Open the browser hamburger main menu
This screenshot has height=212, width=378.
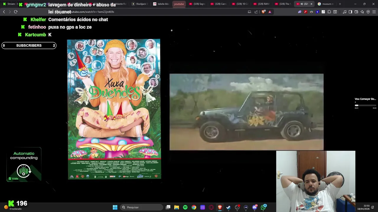click(x=374, y=12)
